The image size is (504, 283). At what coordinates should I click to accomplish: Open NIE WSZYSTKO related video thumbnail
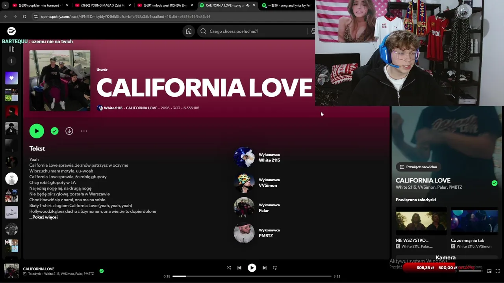tap(421, 221)
